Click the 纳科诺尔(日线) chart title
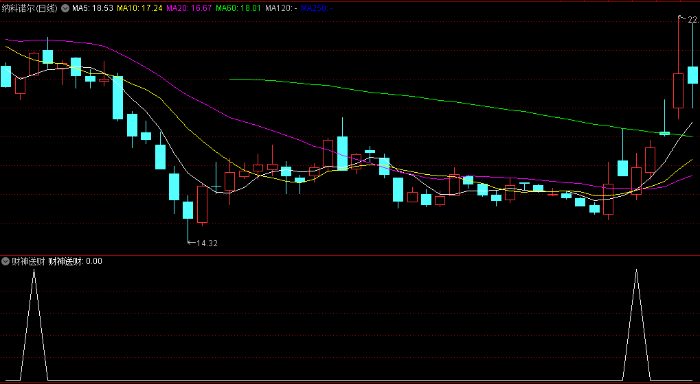700x384 pixels. point(30,8)
